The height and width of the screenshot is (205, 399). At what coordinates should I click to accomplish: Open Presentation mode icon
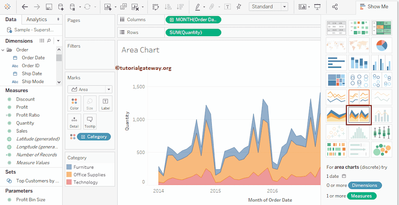pos(317,7)
